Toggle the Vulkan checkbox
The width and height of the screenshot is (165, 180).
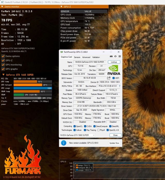75,130
